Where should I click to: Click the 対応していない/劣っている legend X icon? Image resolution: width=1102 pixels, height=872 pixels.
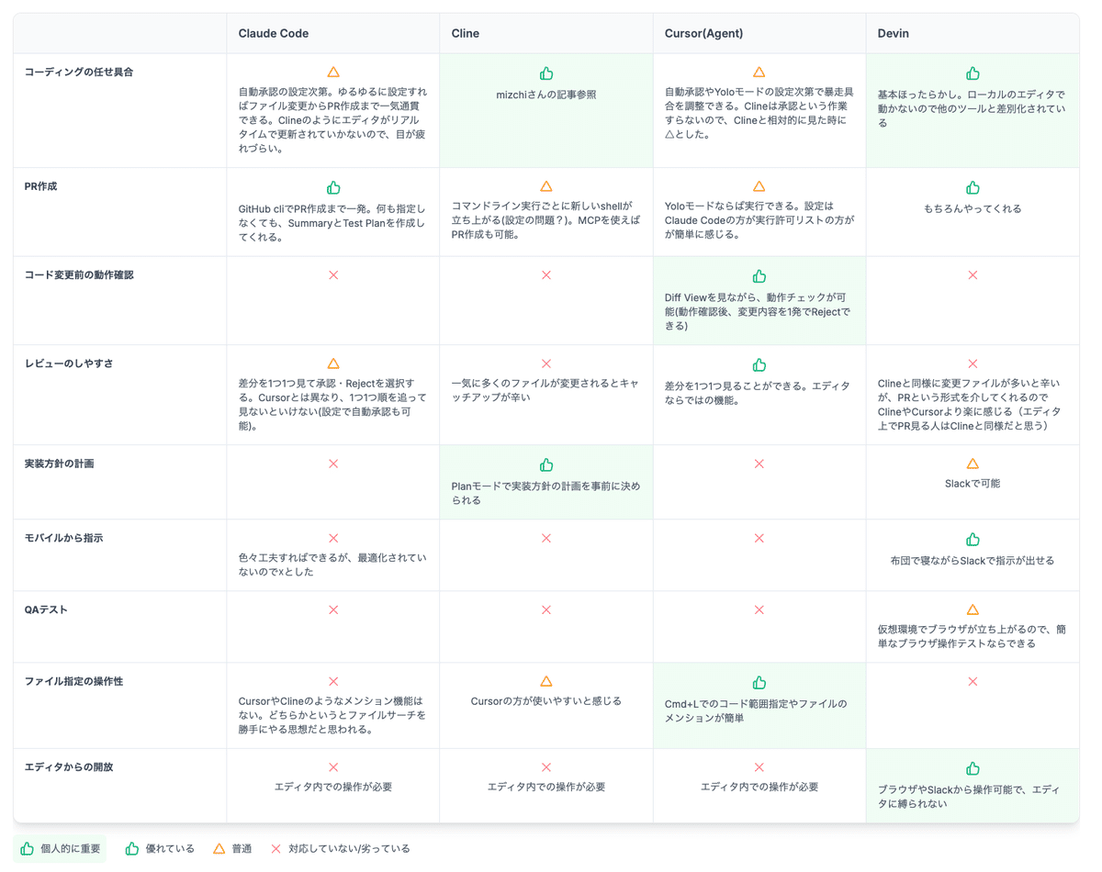pyautogui.click(x=275, y=848)
